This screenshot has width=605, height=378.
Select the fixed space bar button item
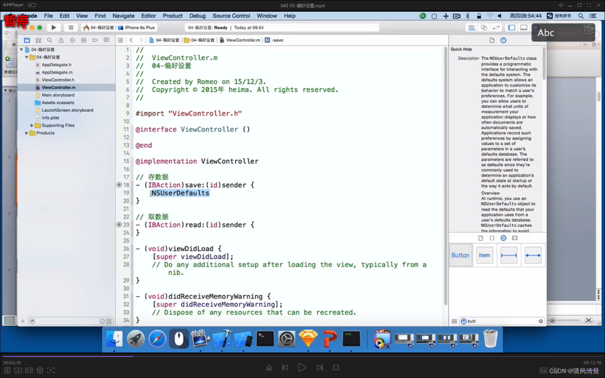(x=509, y=255)
